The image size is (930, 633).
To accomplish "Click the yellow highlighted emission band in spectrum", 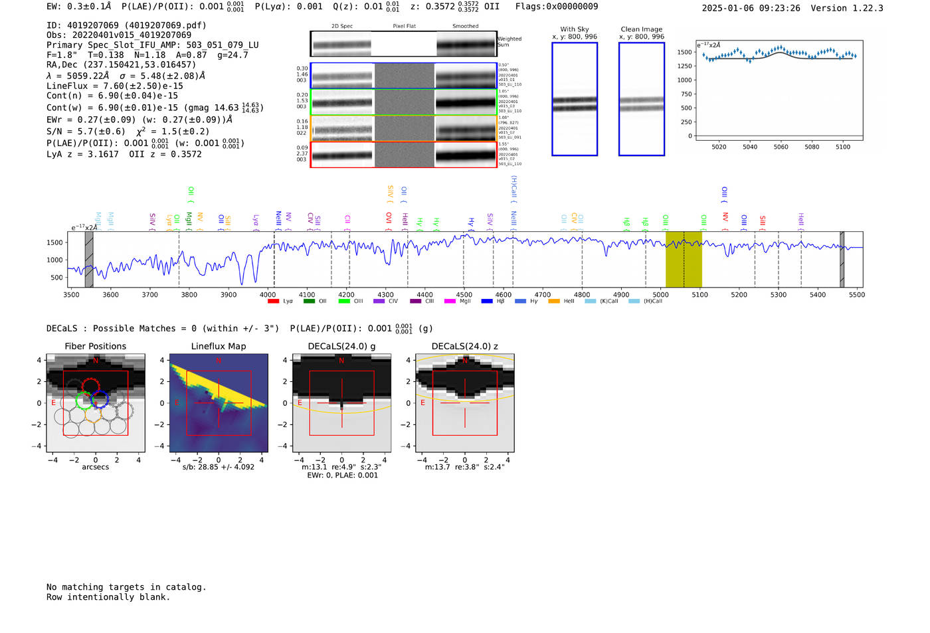I will click(x=684, y=260).
